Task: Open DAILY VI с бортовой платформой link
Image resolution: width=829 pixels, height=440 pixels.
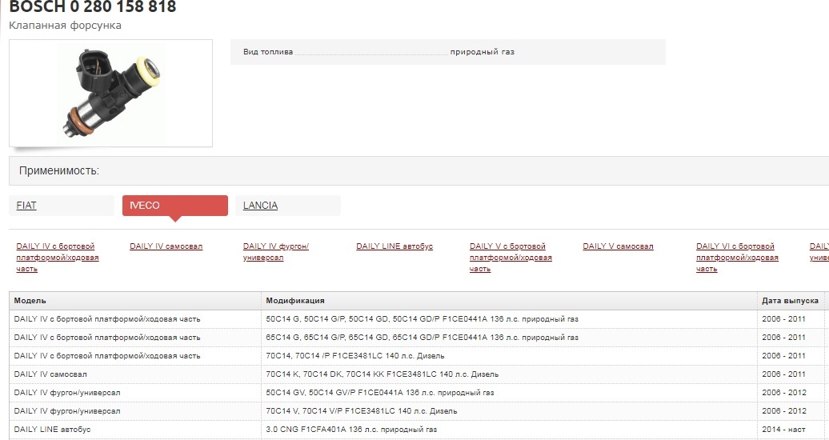Action: coord(738,258)
